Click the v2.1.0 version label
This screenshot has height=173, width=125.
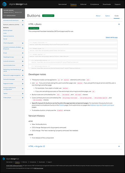pos(31,121)
